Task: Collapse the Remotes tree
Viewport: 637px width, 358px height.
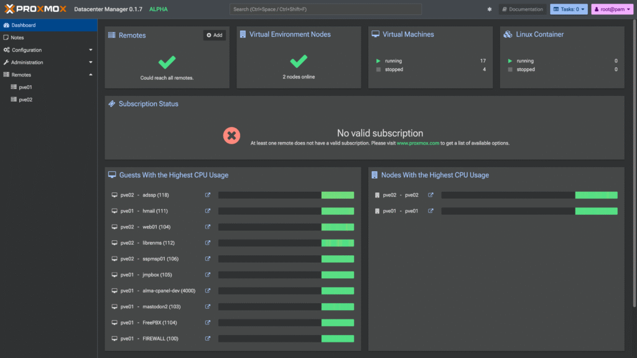Action: 91,75
